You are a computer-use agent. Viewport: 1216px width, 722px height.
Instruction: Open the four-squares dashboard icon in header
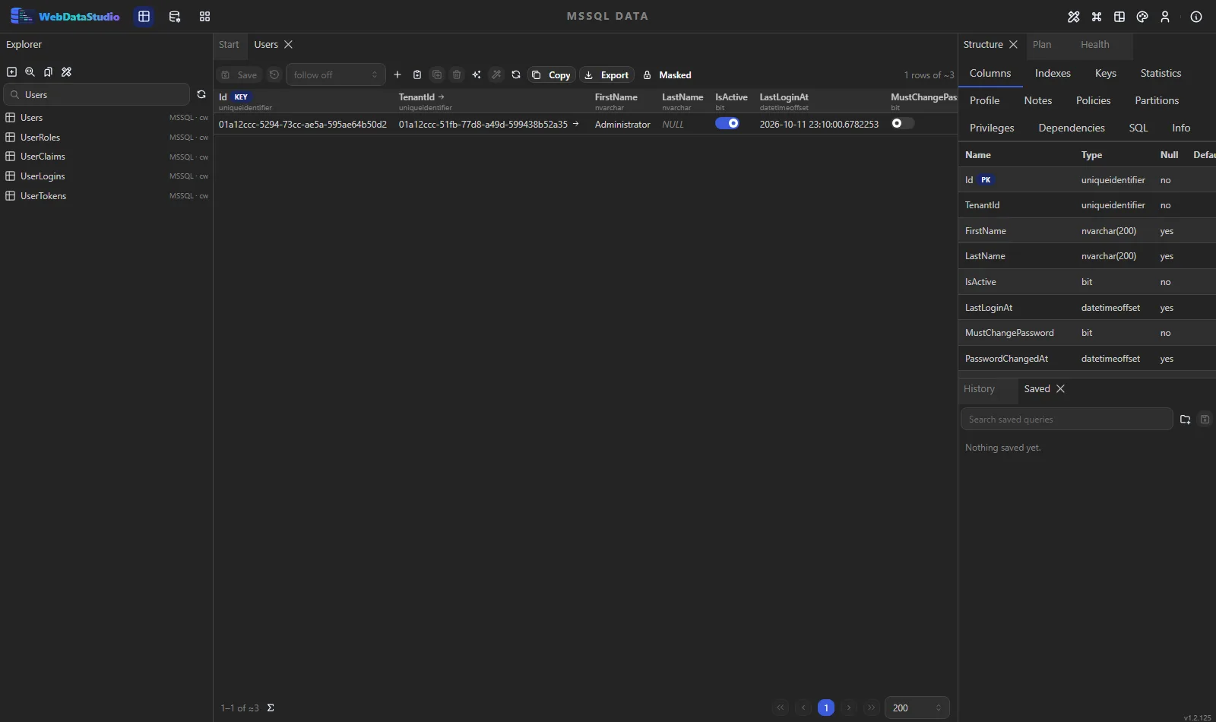(x=204, y=17)
